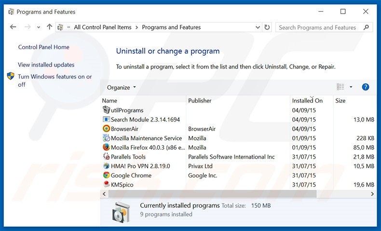
Task: Click the Forward navigation arrow
Action: point(27,27)
